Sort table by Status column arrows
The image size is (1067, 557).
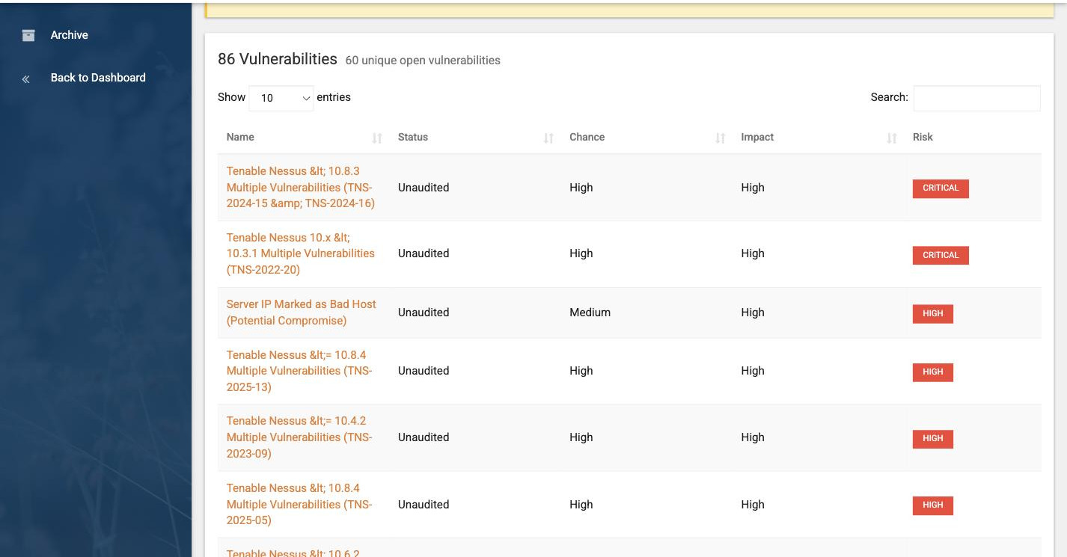pos(548,138)
